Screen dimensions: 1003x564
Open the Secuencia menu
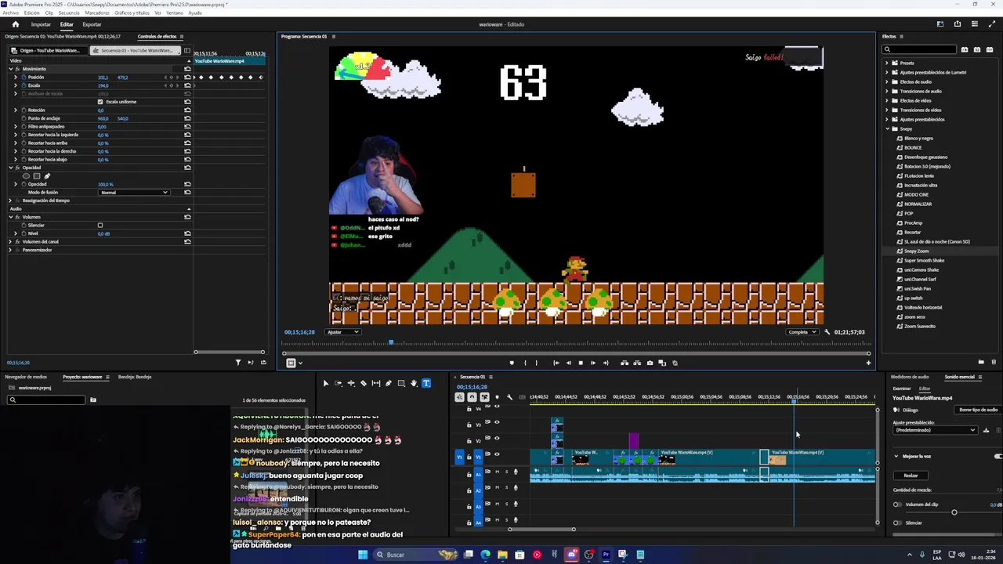(x=69, y=13)
